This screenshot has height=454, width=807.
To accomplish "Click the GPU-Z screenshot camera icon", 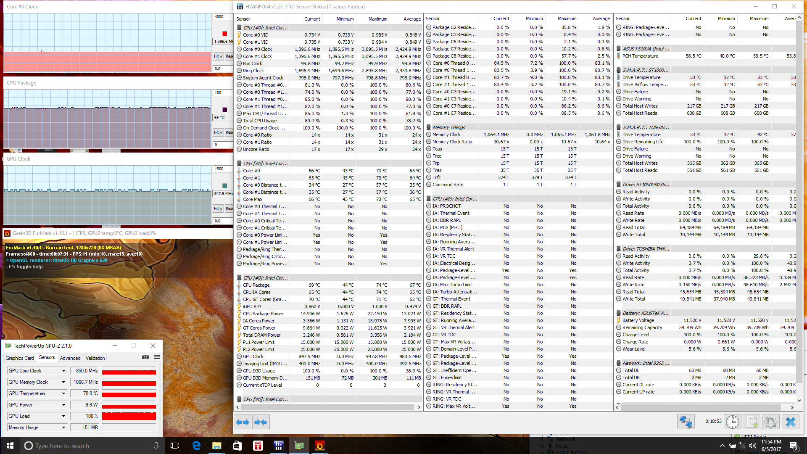I will (145, 357).
